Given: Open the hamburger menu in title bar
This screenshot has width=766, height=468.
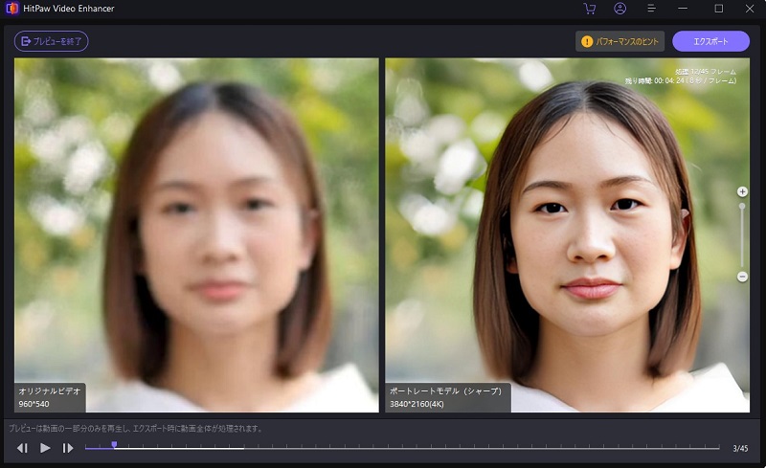Looking at the screenshot, I should point(651,9).
